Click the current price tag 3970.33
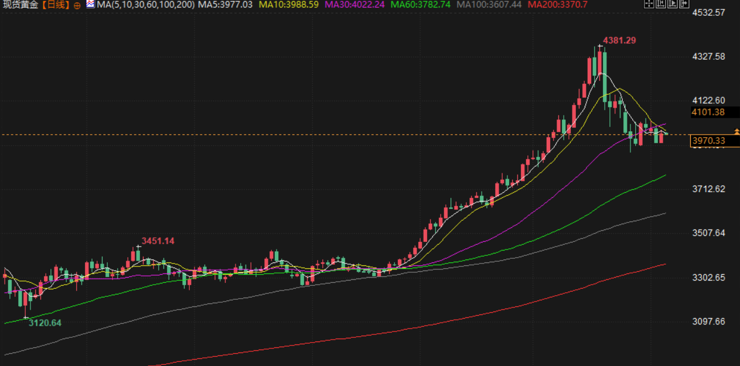740x366 pixels. pos(708,141)
